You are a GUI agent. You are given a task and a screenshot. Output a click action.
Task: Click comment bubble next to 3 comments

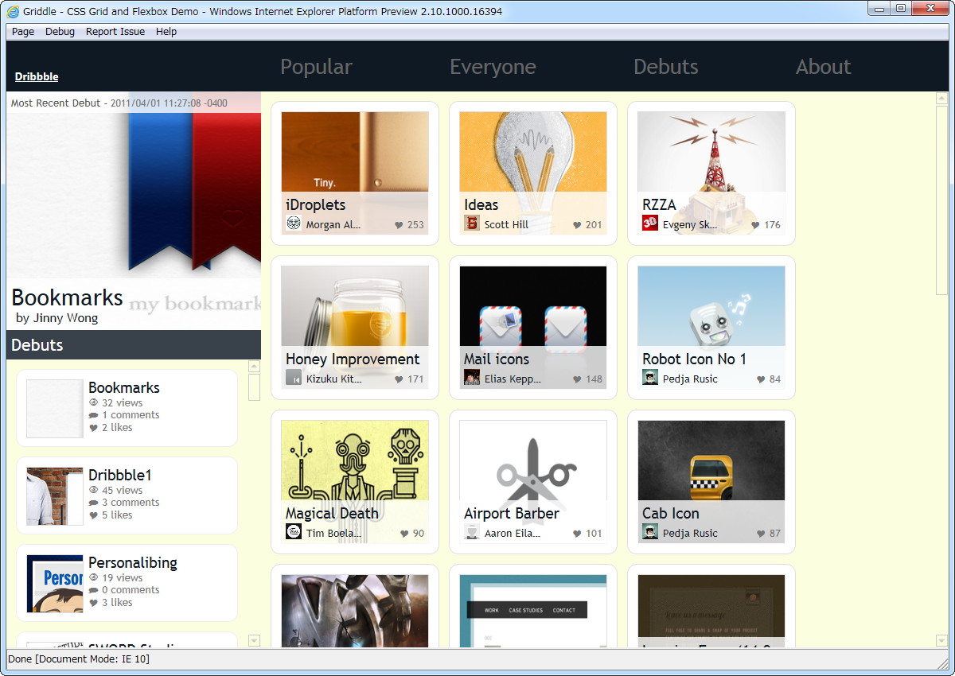tap(94, 503)
